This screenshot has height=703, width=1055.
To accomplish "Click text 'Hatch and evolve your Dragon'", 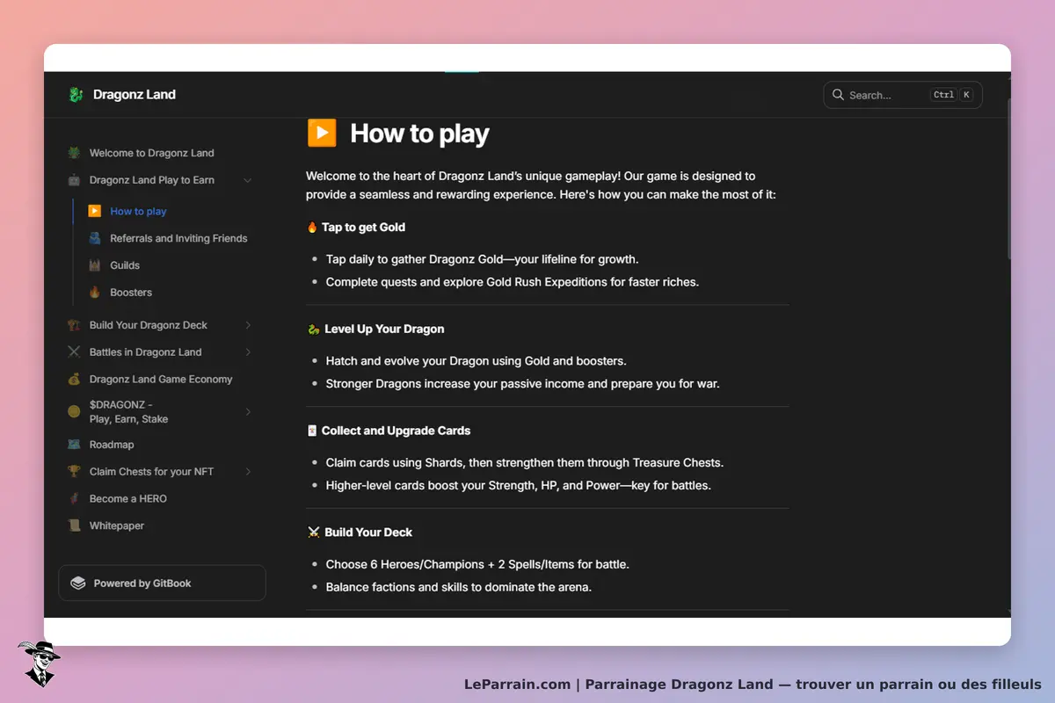I will tap(408, 361).
